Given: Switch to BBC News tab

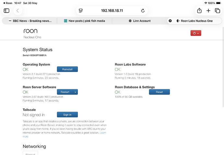Looking at the screenshot, I should [30, 21].
